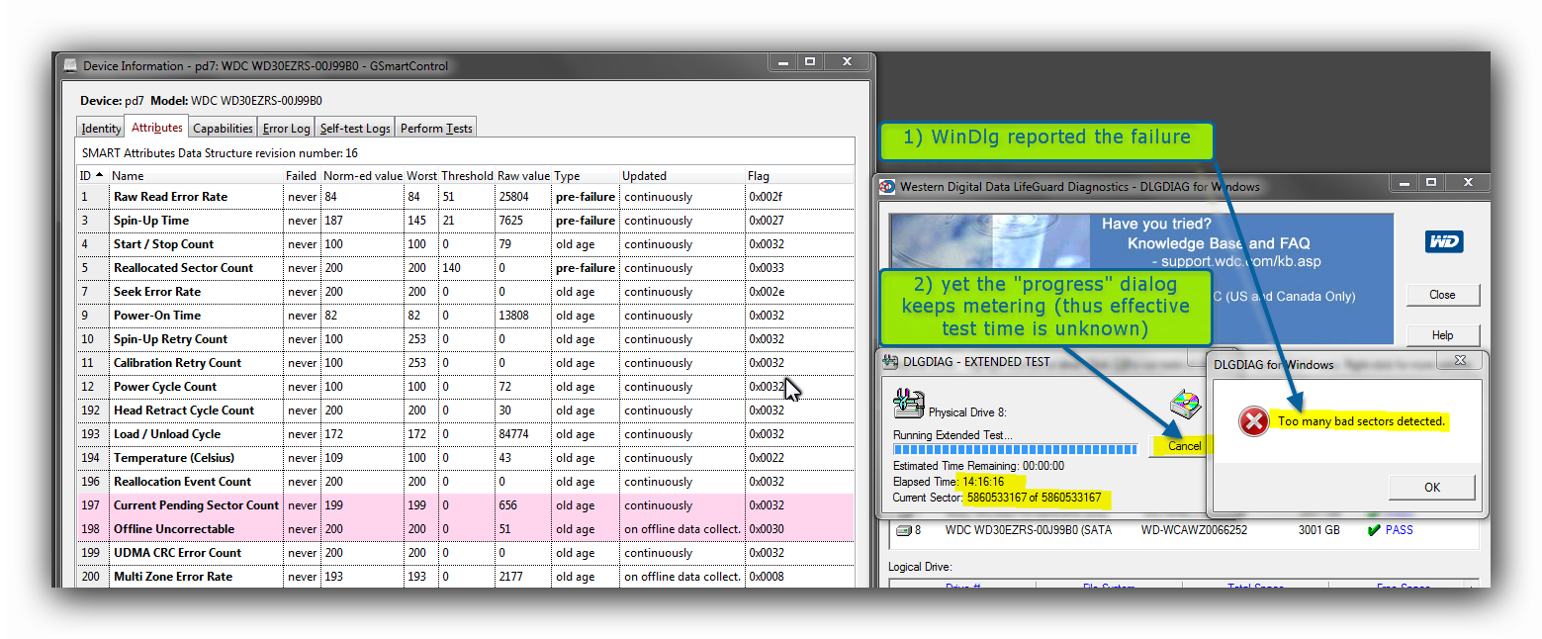Click the GSmartControl window title icon

[70, 66]
